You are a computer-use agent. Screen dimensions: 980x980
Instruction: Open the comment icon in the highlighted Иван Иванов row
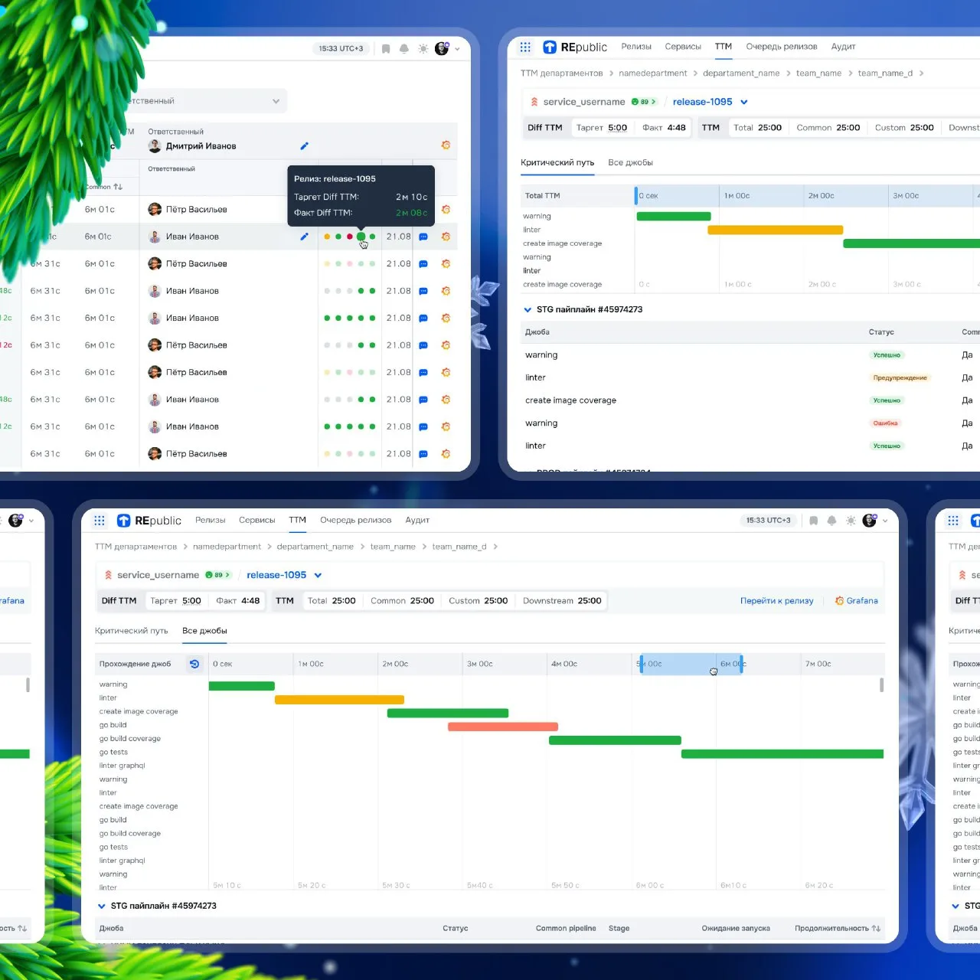pos(423,237)
